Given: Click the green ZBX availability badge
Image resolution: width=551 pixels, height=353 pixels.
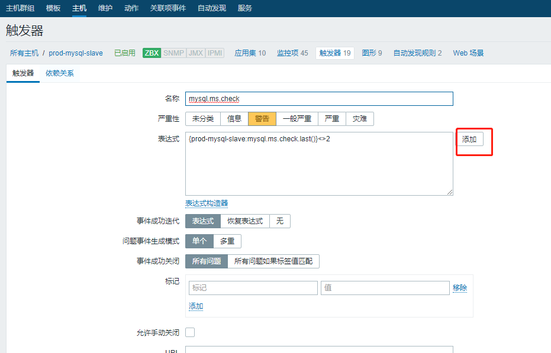Looking at the screenshot, I should [x=152, y=53].
